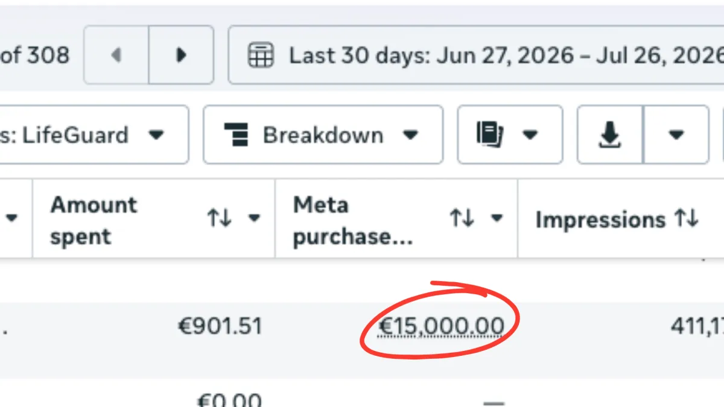Screen dimensions: 724x407
Task: Click the Breakdown stacked bars icon
Action: 236,134
